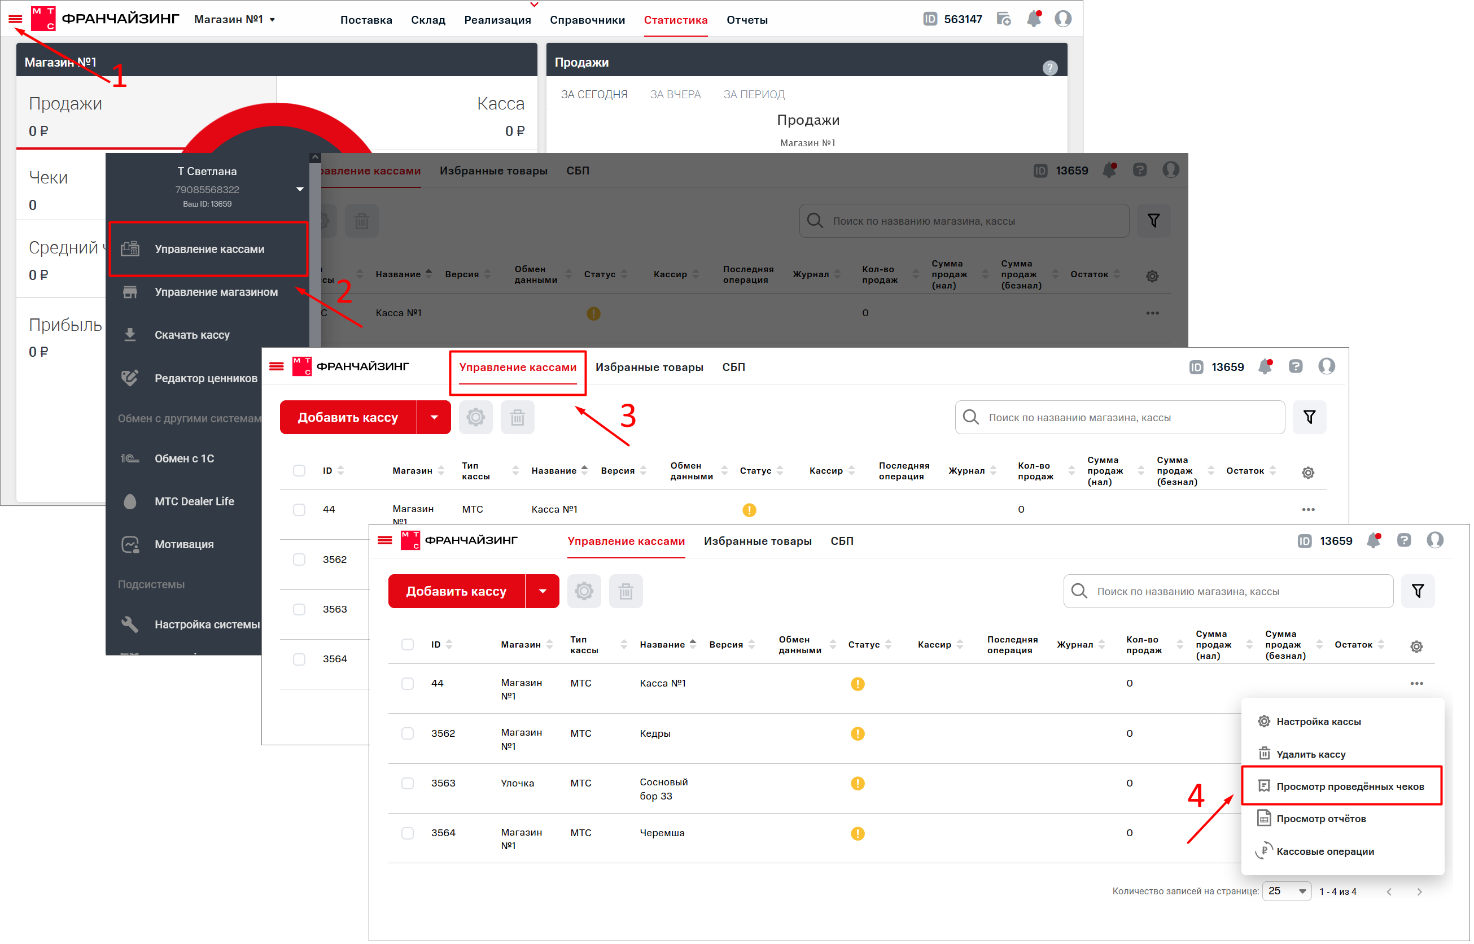Choose Настройка кассы from context menu

[1343, 722]
